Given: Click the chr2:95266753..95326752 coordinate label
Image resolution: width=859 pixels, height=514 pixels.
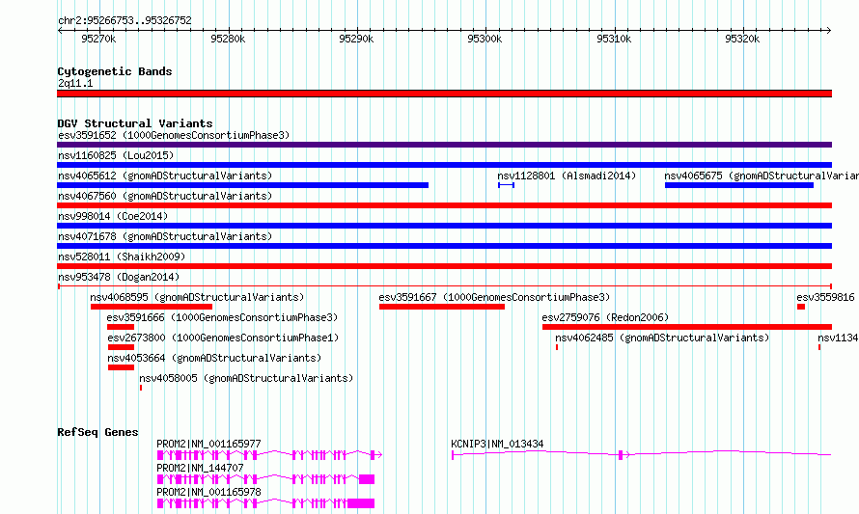Looking at the screenshot, I should (125, 21).
